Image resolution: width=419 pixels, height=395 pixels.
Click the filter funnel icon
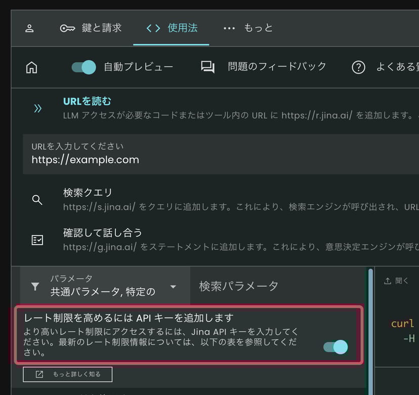click(x=35, y=287)
